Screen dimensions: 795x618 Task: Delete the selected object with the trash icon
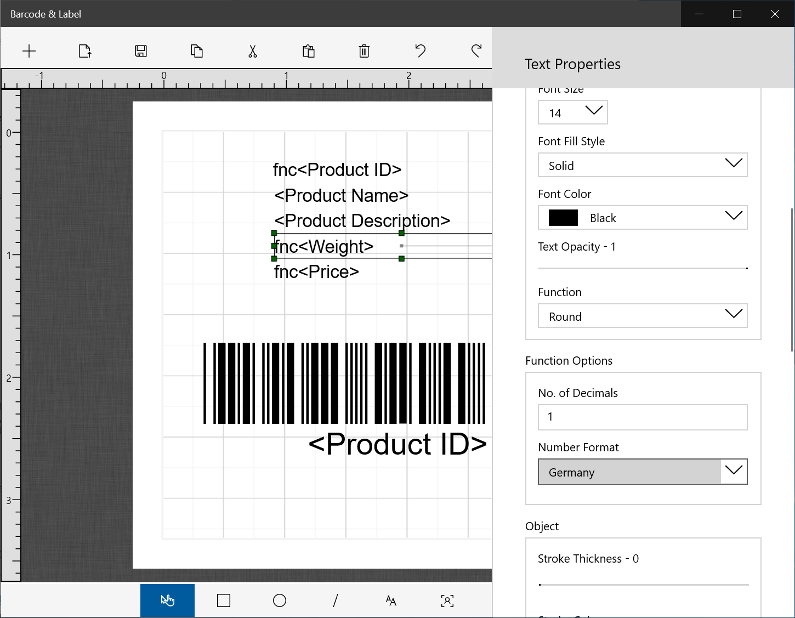coord(364,52)
